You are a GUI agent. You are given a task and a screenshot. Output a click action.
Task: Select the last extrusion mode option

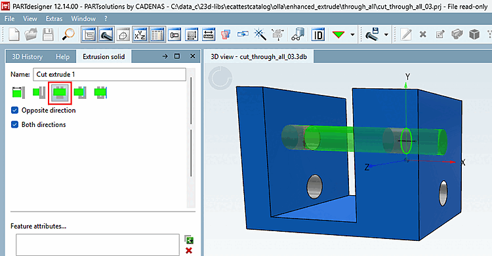101,93
